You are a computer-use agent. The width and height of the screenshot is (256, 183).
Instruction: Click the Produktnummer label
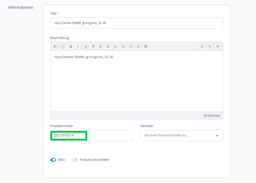pos(62,126)
